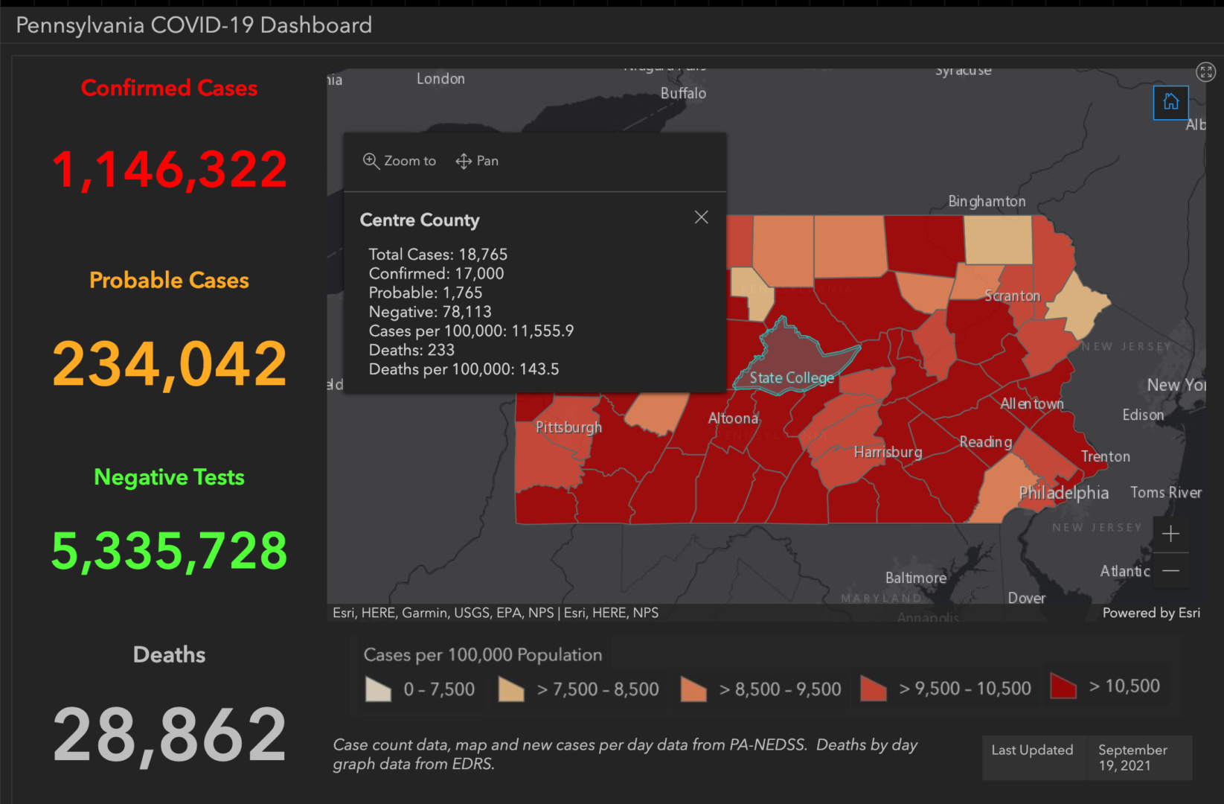Viewport: 1224px width, 804px height.
Task: Click the Probable Cases count 234,042
Action: coord(170,364)
